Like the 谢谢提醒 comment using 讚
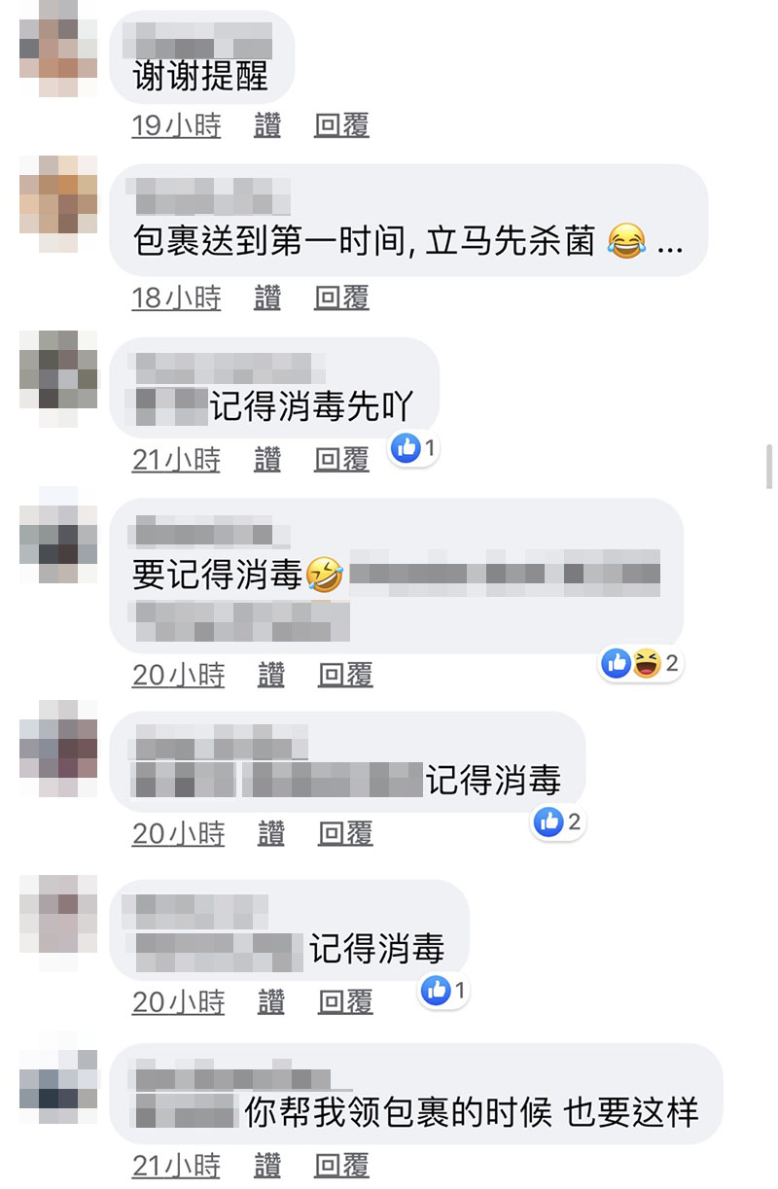This screenshot has height=1189, width=778. (267, 125)
